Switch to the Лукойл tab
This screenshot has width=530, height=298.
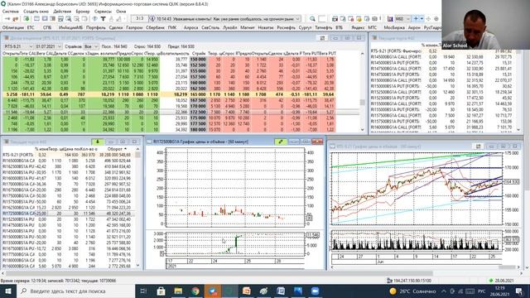(x=230, y=27)
